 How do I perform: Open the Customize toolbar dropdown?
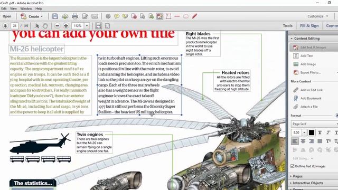click(317, 16)
